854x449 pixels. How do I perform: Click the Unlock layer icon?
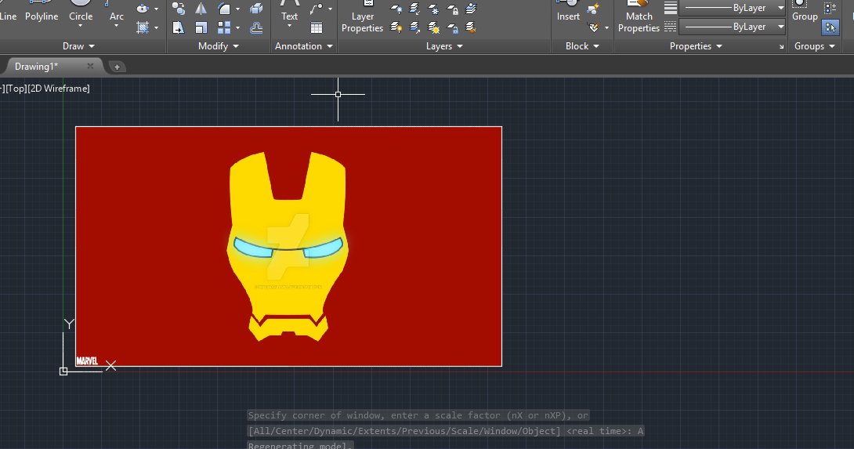(x=454, y=28)
